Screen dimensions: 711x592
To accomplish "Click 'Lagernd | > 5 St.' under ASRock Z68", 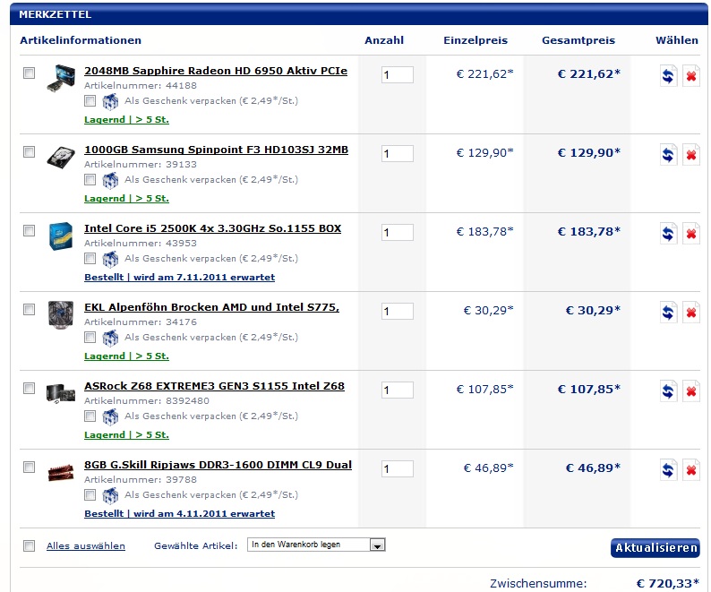I will point(126,435).
